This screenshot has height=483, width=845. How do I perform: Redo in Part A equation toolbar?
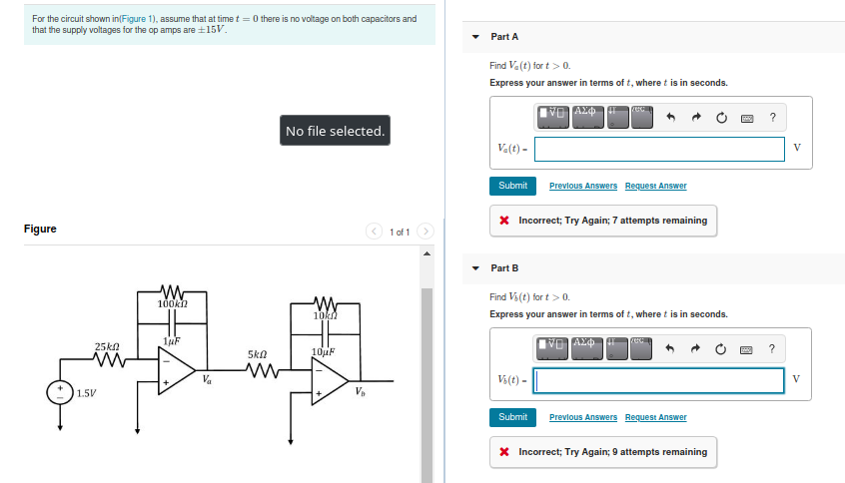(696, 117)
